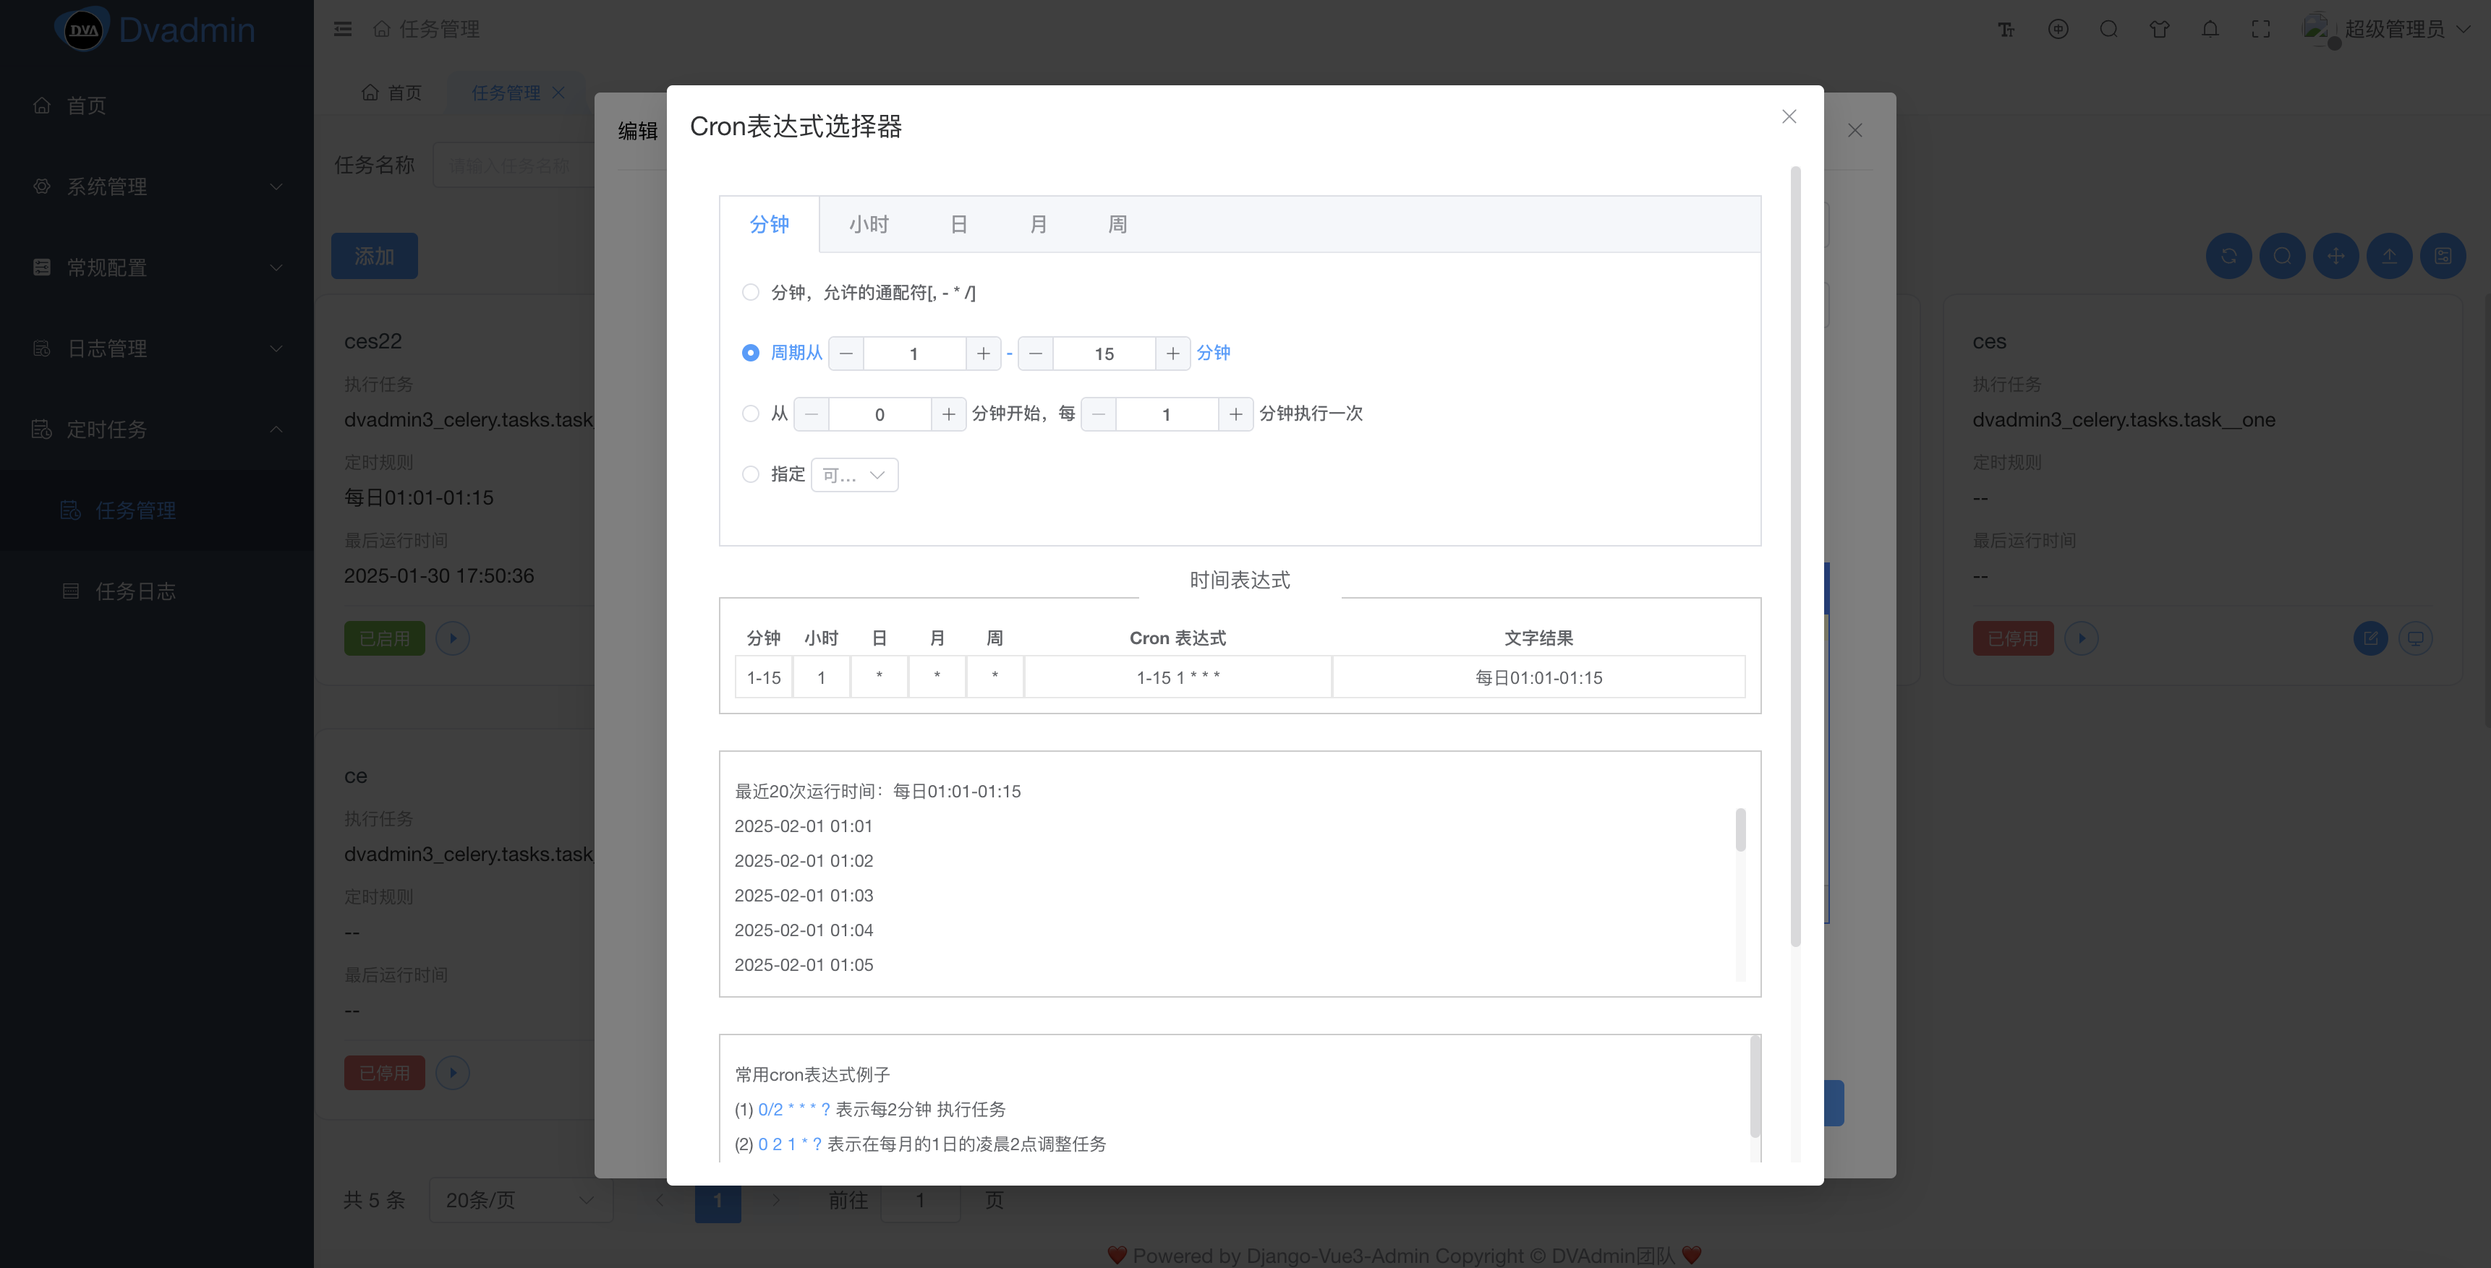The image size is (2491, 1268).
Task: Click the plus on cycle start minute
Action: 982,354
